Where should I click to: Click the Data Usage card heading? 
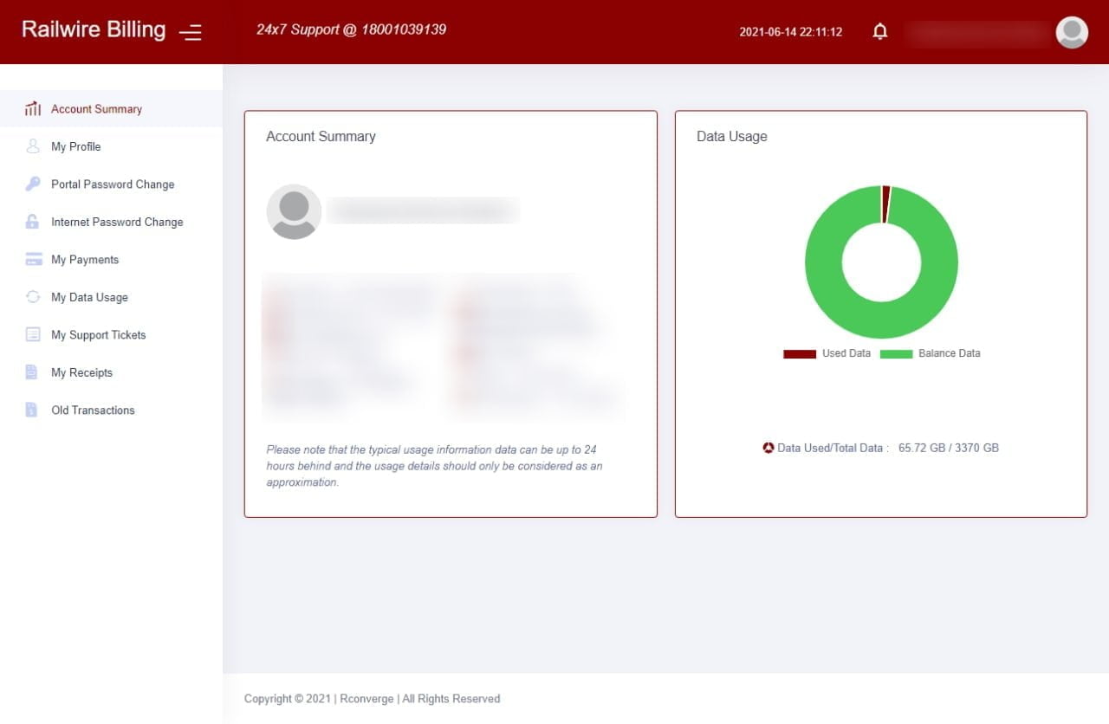(x=732, y=137)
